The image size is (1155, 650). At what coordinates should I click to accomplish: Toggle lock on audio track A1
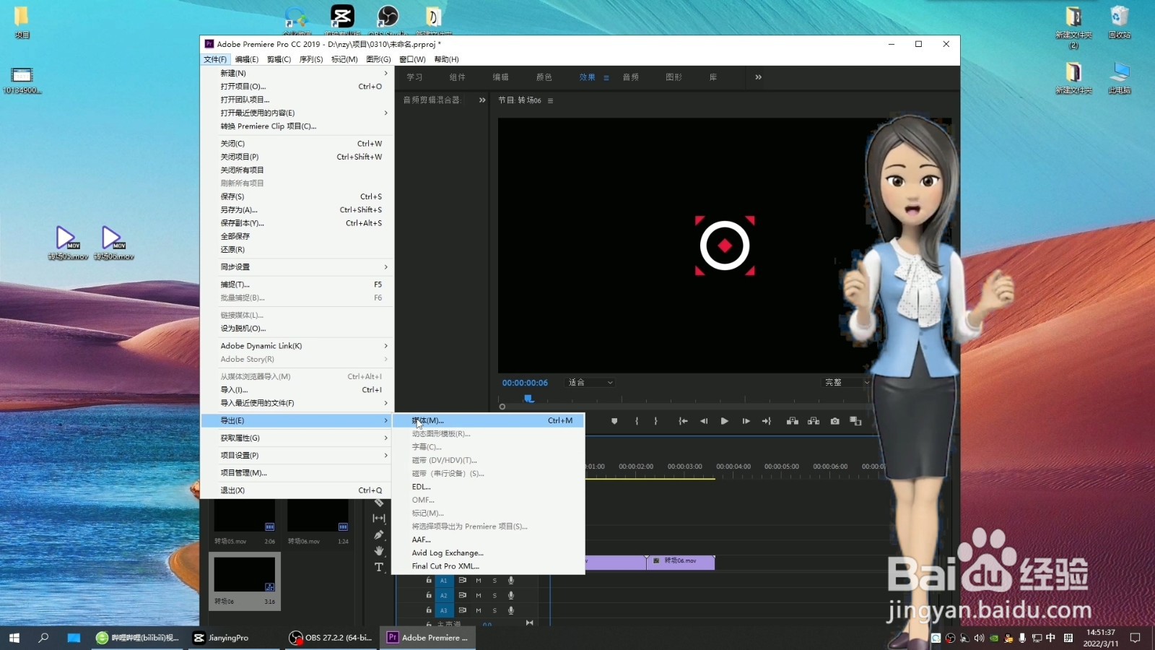[x=429, y=580]
